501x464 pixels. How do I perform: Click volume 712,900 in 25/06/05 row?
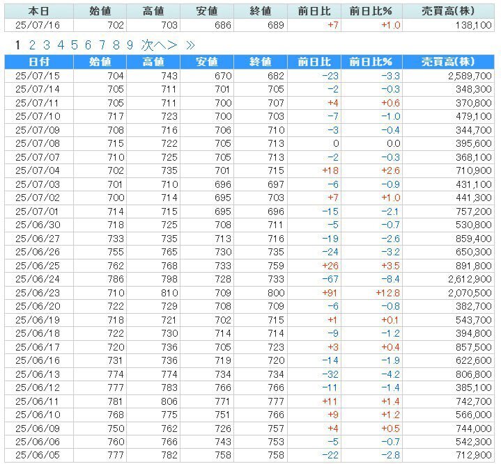click(474, 456)
